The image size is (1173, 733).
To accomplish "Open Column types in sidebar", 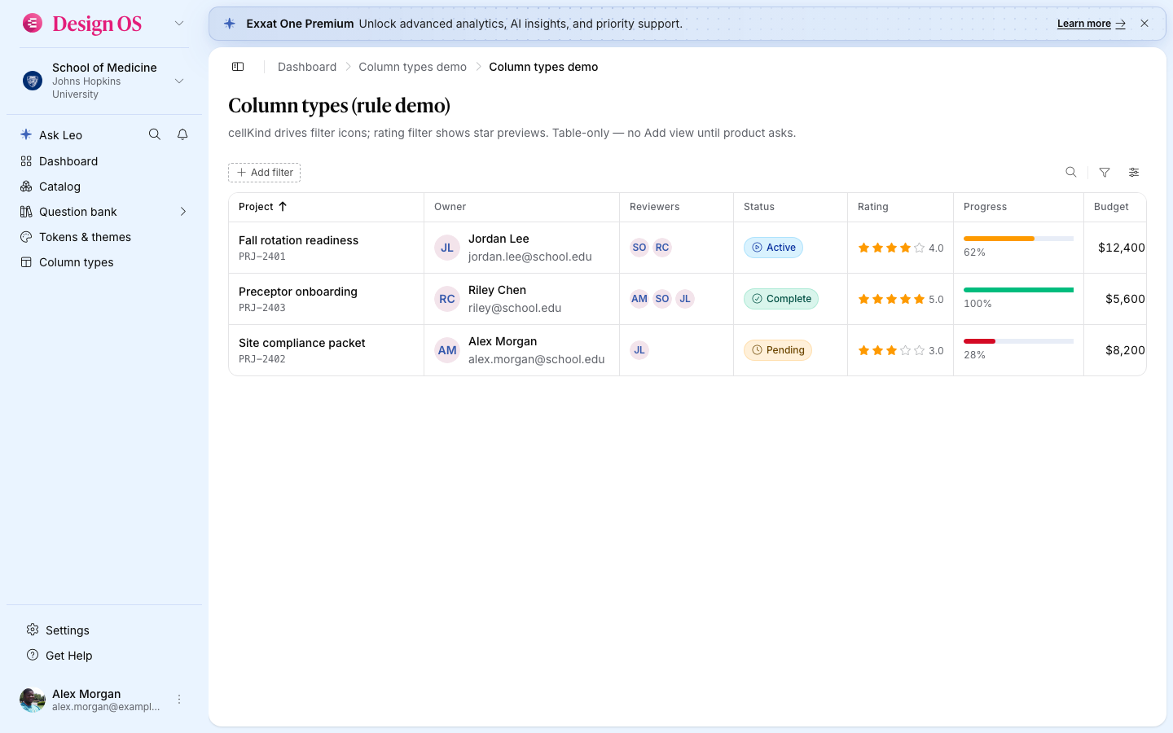I will [x=104, y=262].
